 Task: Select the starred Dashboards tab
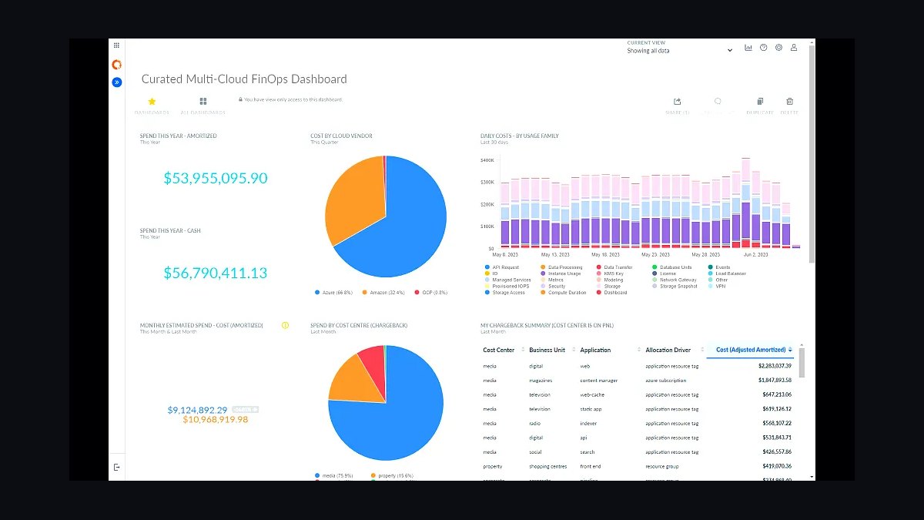click(152, 106)
